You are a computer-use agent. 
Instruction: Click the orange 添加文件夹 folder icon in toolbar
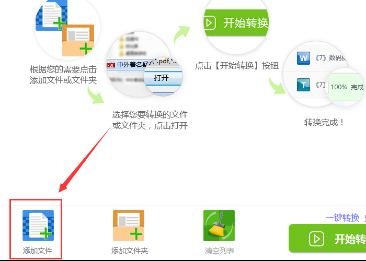tap(129, 226)
